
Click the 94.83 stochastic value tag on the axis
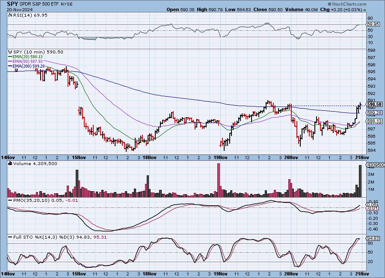click(373, 239)
